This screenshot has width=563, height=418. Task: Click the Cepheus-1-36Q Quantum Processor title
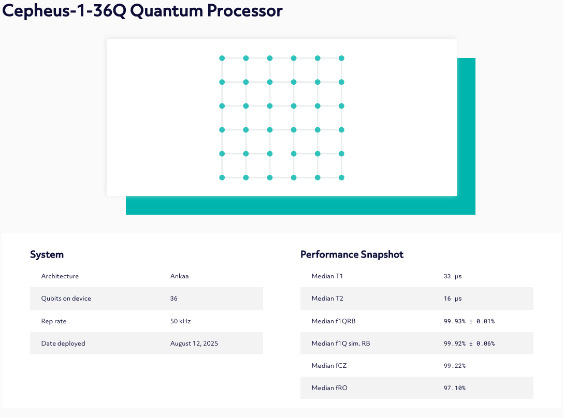point(142,11)
